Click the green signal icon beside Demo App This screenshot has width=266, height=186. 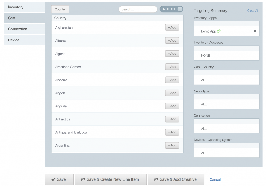click(219, 31)
